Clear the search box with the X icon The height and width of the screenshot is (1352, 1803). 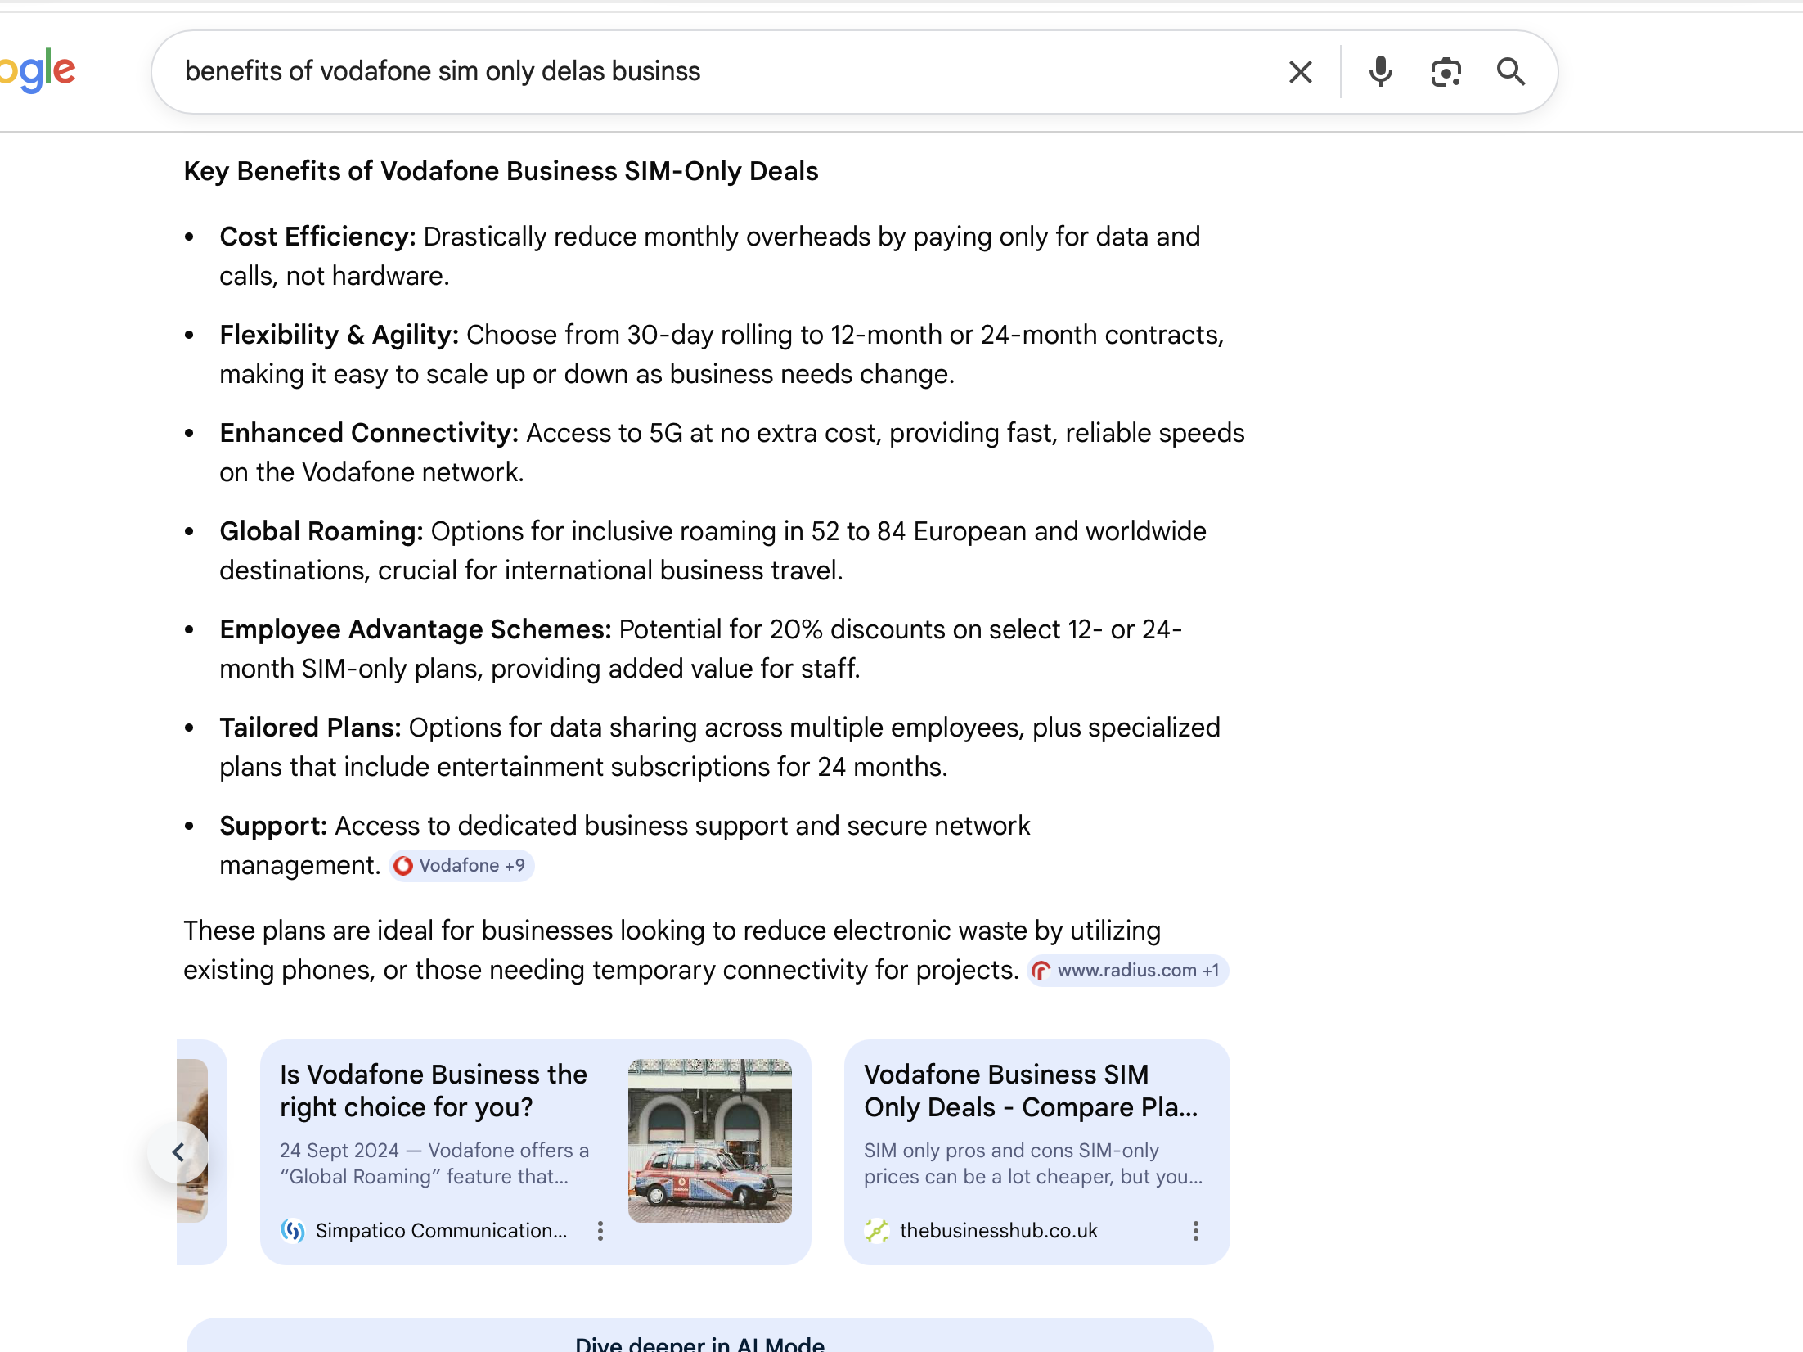(x=1300, y=72)
